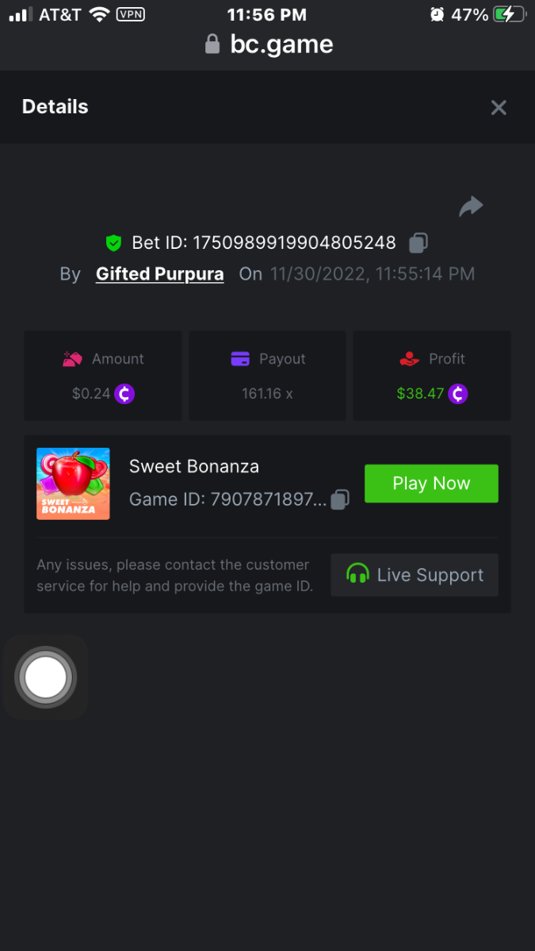Tap the purple Payout card icon
Image resolution: width=535 pixels, height=951 pixels.
tap(240, 359)
